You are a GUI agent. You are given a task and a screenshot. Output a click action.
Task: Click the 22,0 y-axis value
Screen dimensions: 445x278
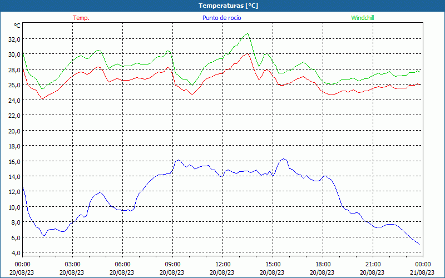point(14,116)
